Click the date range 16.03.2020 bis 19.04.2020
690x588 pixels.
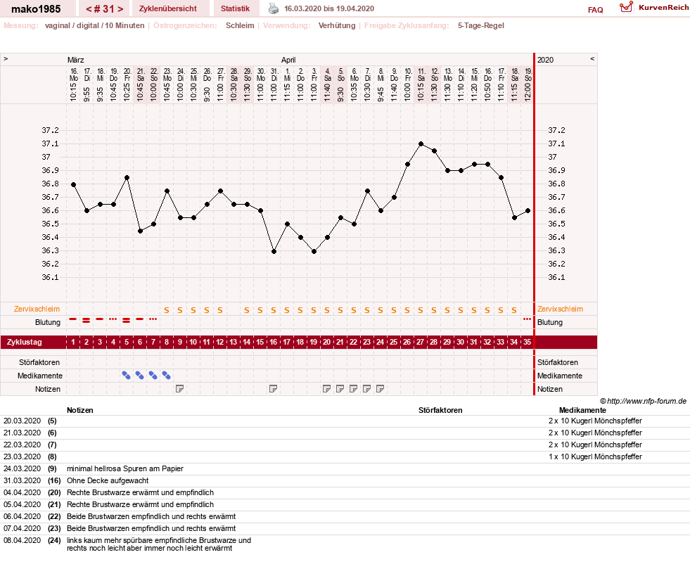329,8
